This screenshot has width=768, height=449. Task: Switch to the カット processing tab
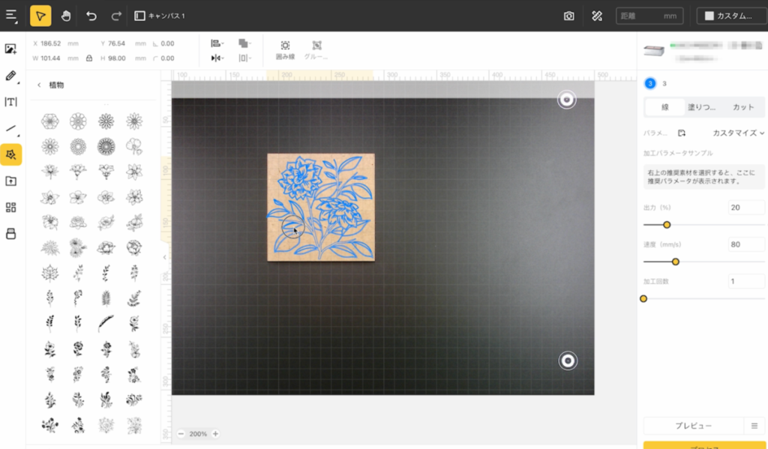click(x=743, y=107)
